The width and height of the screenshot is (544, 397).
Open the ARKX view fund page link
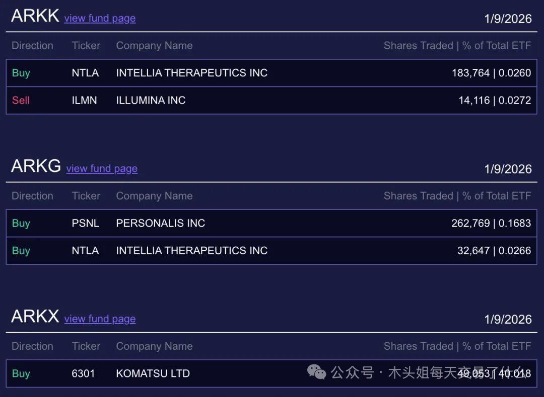click(100, 319)
